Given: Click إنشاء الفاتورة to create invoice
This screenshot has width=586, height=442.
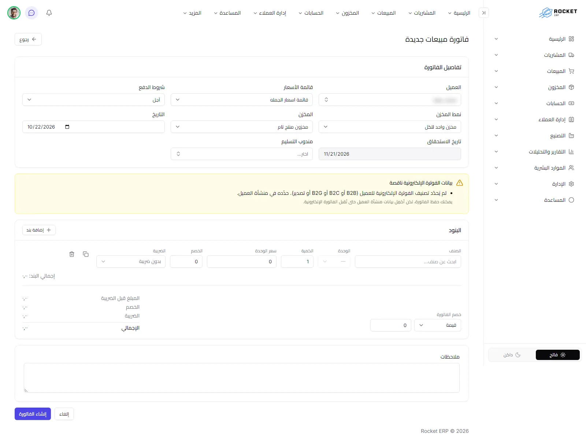Looking at the screenshot, I should pyautogui.click(x=33, y=414).
